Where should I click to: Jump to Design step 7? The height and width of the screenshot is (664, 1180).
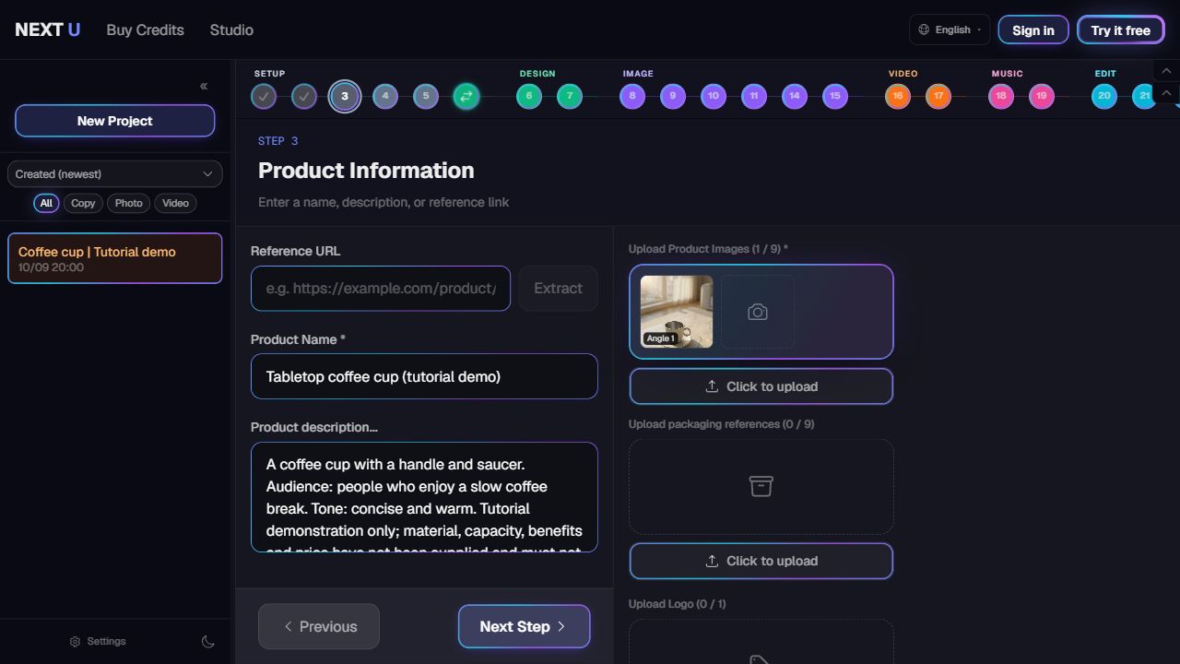click(x=570, y=96)
